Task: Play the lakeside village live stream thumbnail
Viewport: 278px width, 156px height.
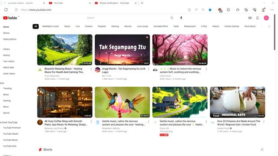Action: coord(180,102)
